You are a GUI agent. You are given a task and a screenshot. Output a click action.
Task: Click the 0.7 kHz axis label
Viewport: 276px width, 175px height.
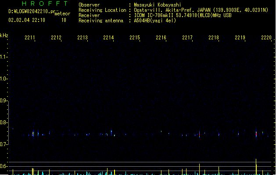(4, 144)
